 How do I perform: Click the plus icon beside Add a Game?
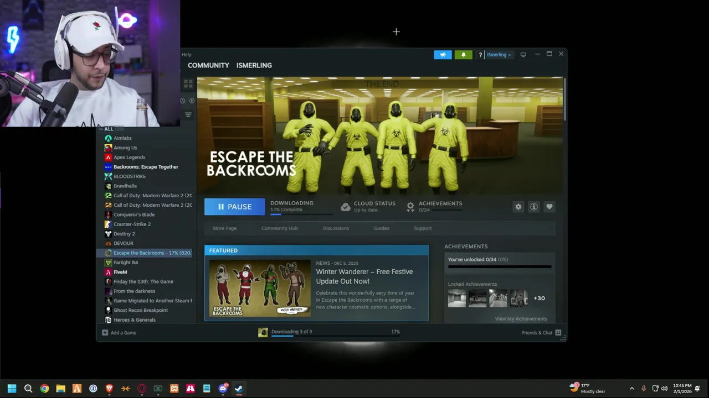pyautogui.click(x=105, y=333)
